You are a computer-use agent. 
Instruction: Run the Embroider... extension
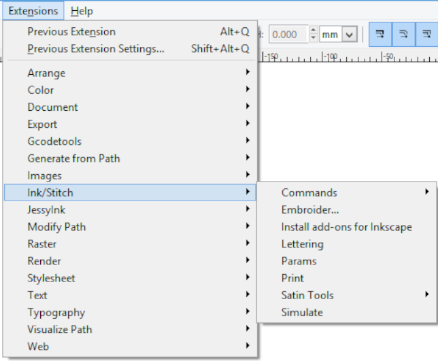[310, 210]
